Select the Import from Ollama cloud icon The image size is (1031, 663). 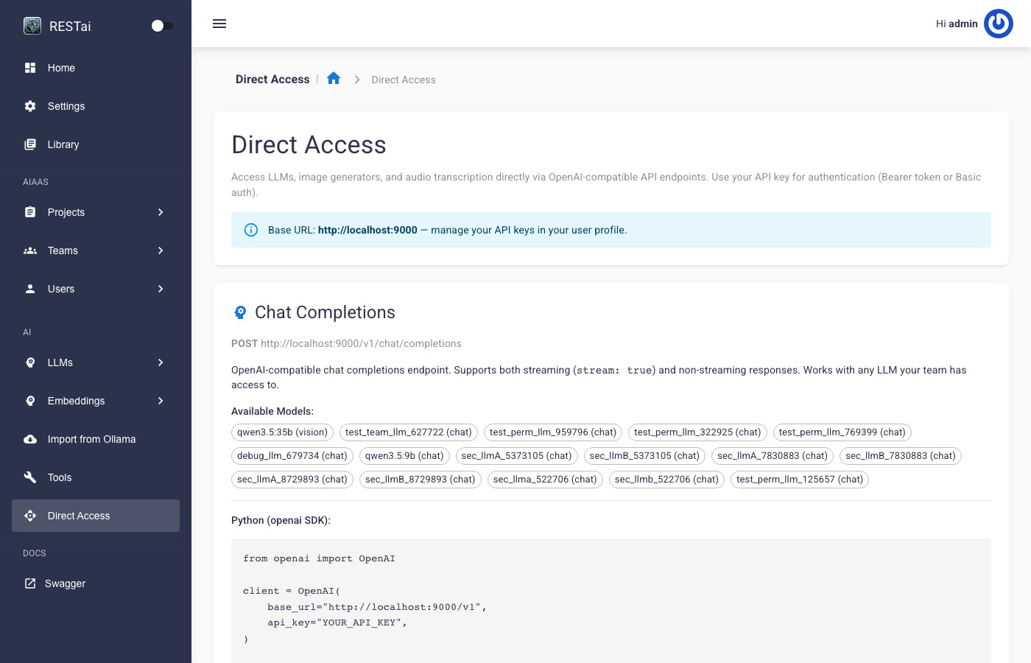(x=30, y=439)
